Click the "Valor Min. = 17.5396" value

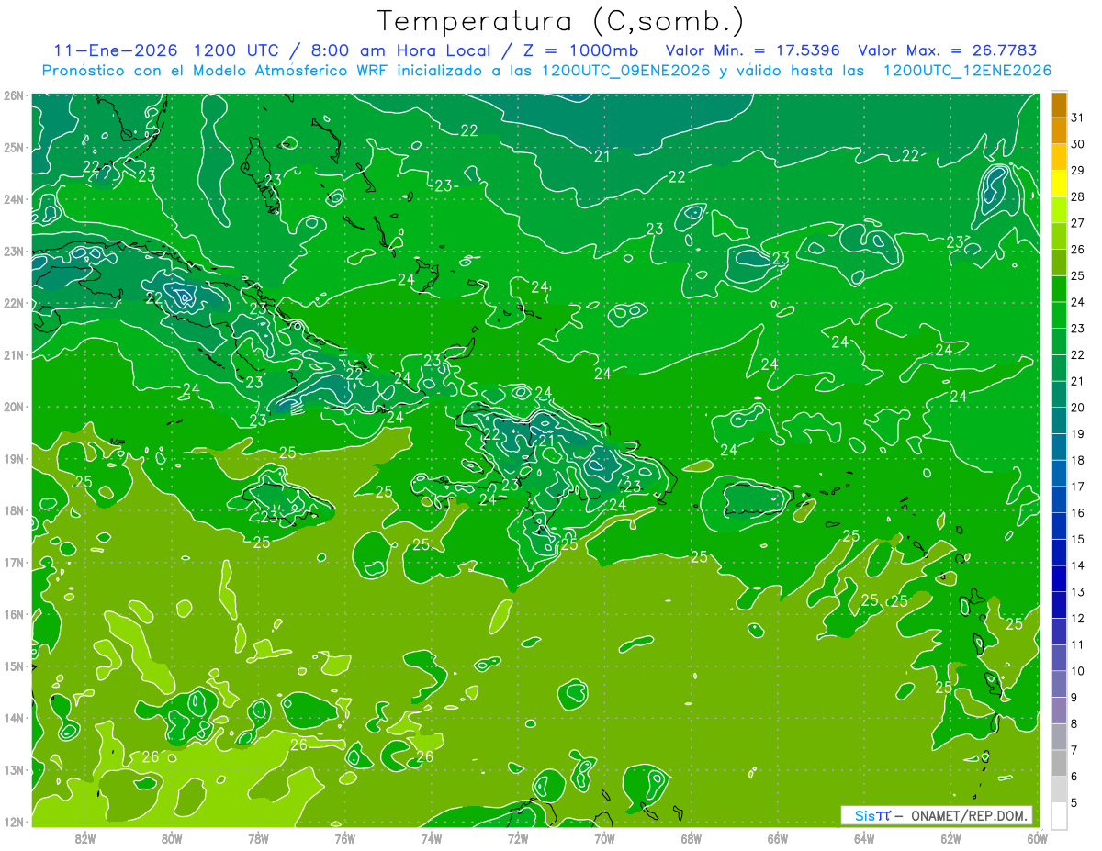[753, 50]
